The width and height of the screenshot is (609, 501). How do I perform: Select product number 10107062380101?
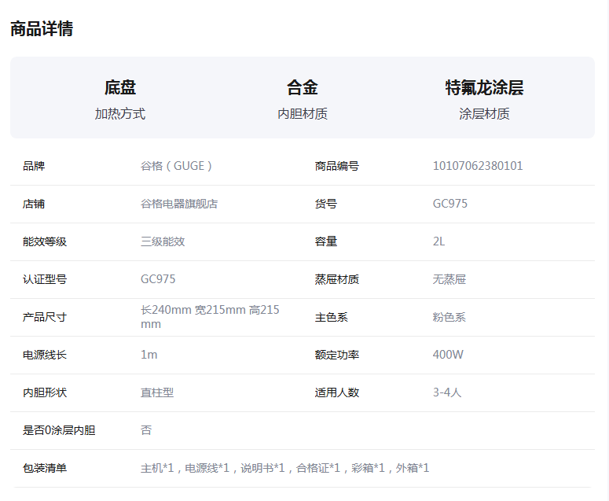(478, 166)
